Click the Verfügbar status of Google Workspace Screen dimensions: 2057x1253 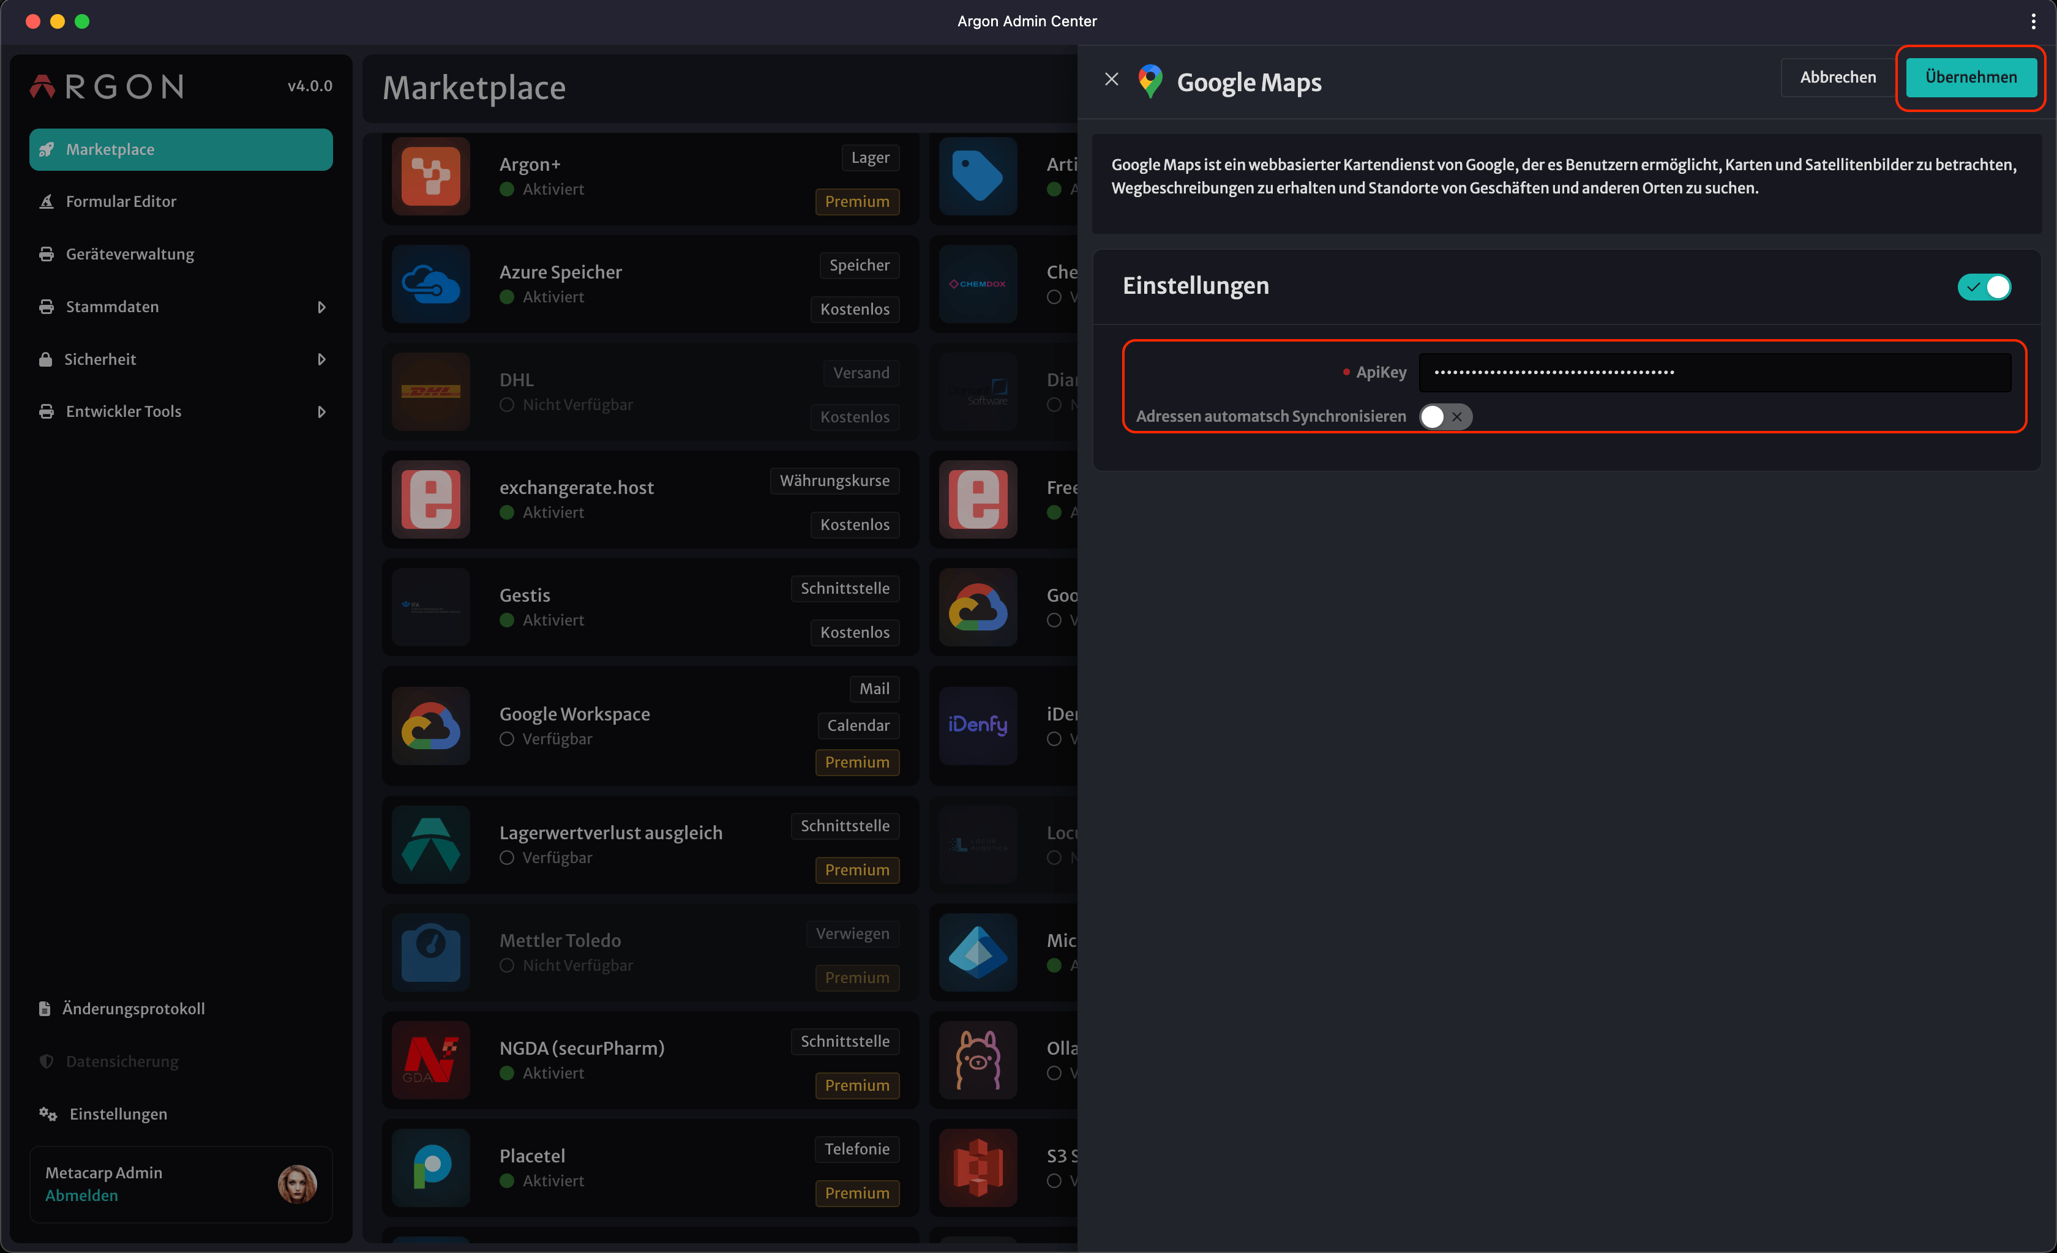coord(546,739)
